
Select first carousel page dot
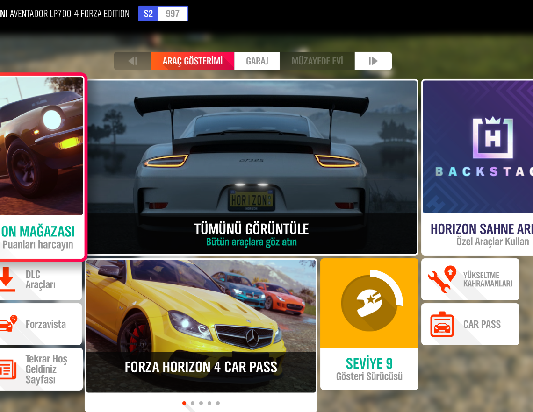click(x=184, y=403)
